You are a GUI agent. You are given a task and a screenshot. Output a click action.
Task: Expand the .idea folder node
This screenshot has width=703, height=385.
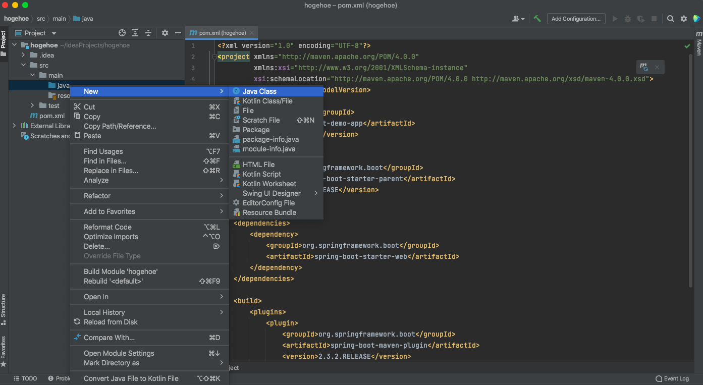23,55
